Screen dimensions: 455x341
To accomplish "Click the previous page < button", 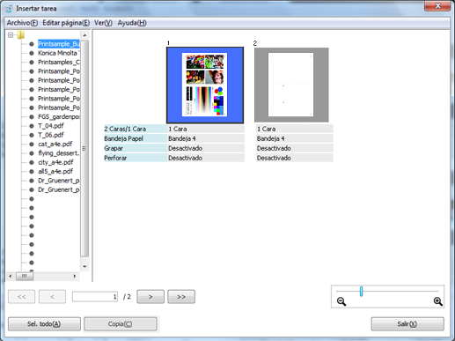I will (x=52, y=297).
